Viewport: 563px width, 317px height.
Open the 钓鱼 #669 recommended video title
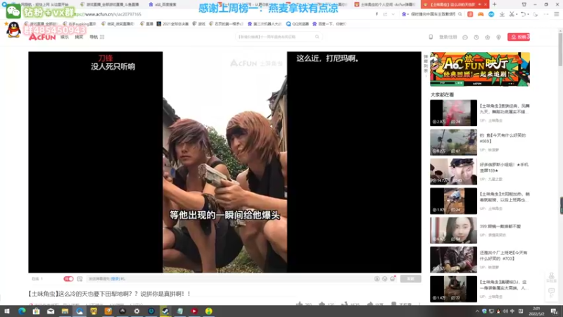pyautogui.click(x=502, y=138)
